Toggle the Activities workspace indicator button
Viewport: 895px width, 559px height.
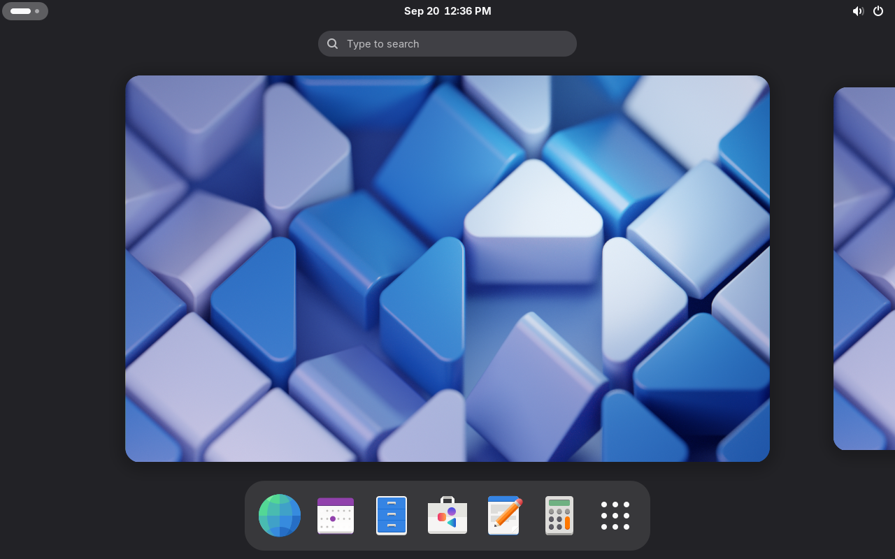(25, 11)
